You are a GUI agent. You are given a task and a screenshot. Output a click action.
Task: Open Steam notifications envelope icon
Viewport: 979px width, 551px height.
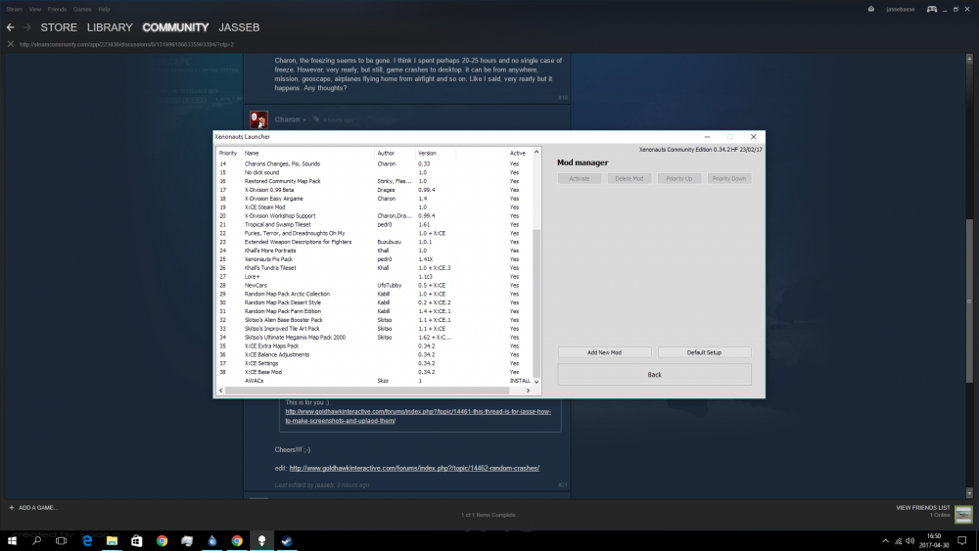[x=871, y=9]
